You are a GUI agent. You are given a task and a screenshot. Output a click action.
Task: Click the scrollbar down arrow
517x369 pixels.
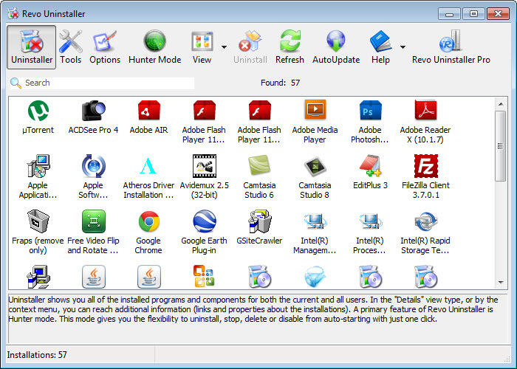[501, 283]
